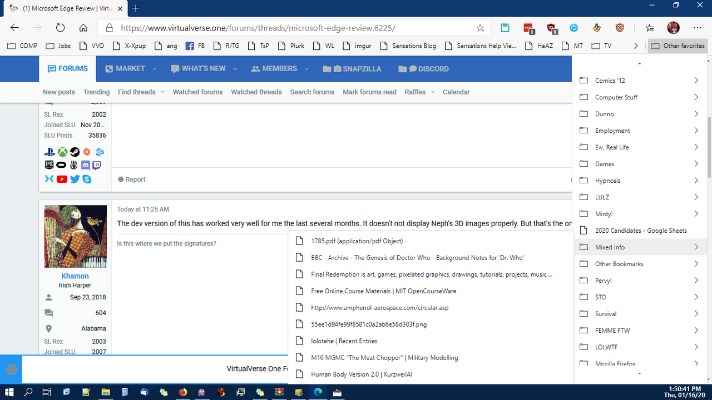Open the 1785.pdf bookmark
This screenshot has height=400, width=712.
(431, 241)
